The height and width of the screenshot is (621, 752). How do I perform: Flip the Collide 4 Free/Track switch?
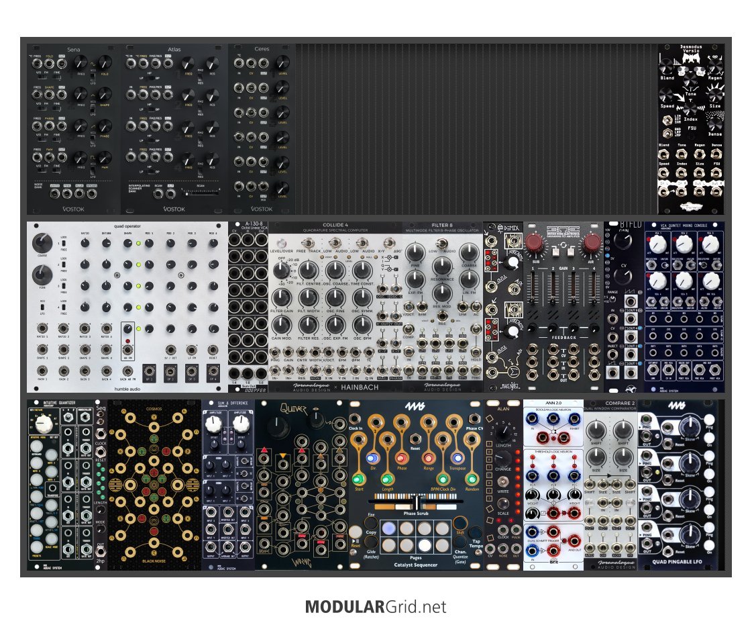[309, 243]
